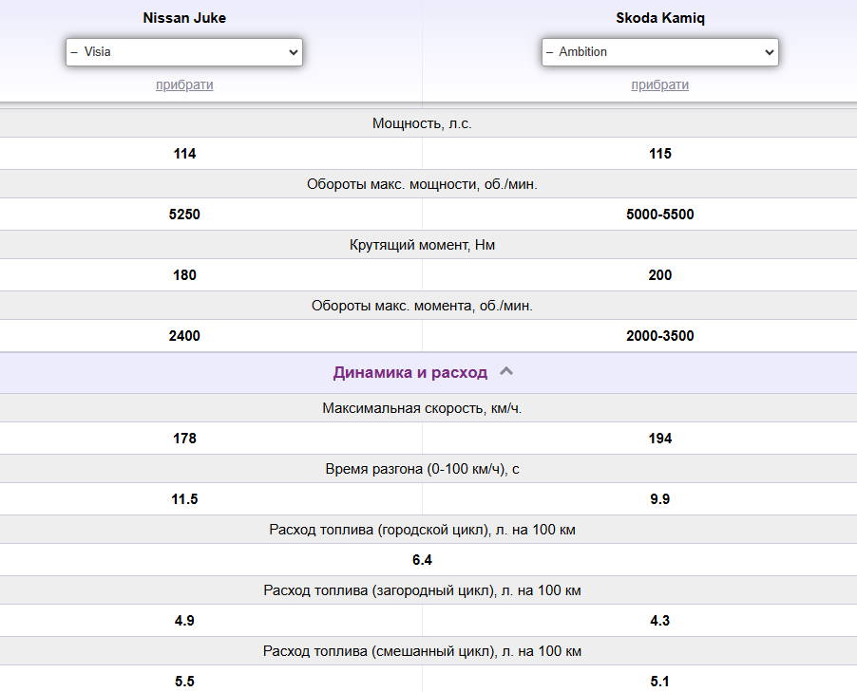
Task: Click the 'Мощность, л.с.' row label
Action: pos(422,123)
